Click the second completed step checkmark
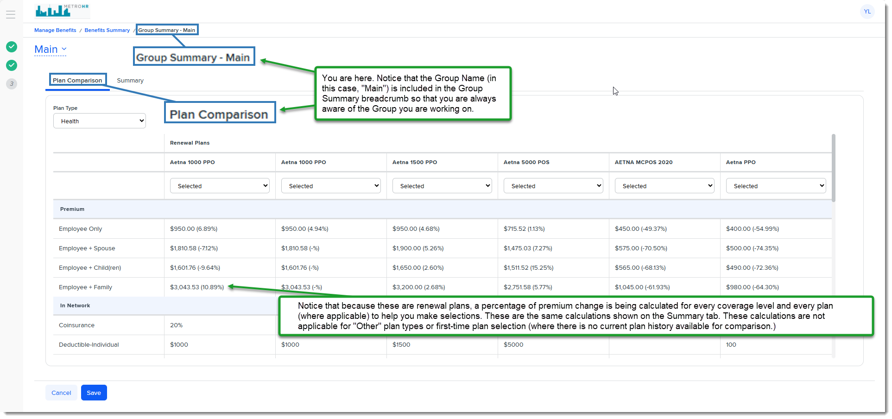 12,65
